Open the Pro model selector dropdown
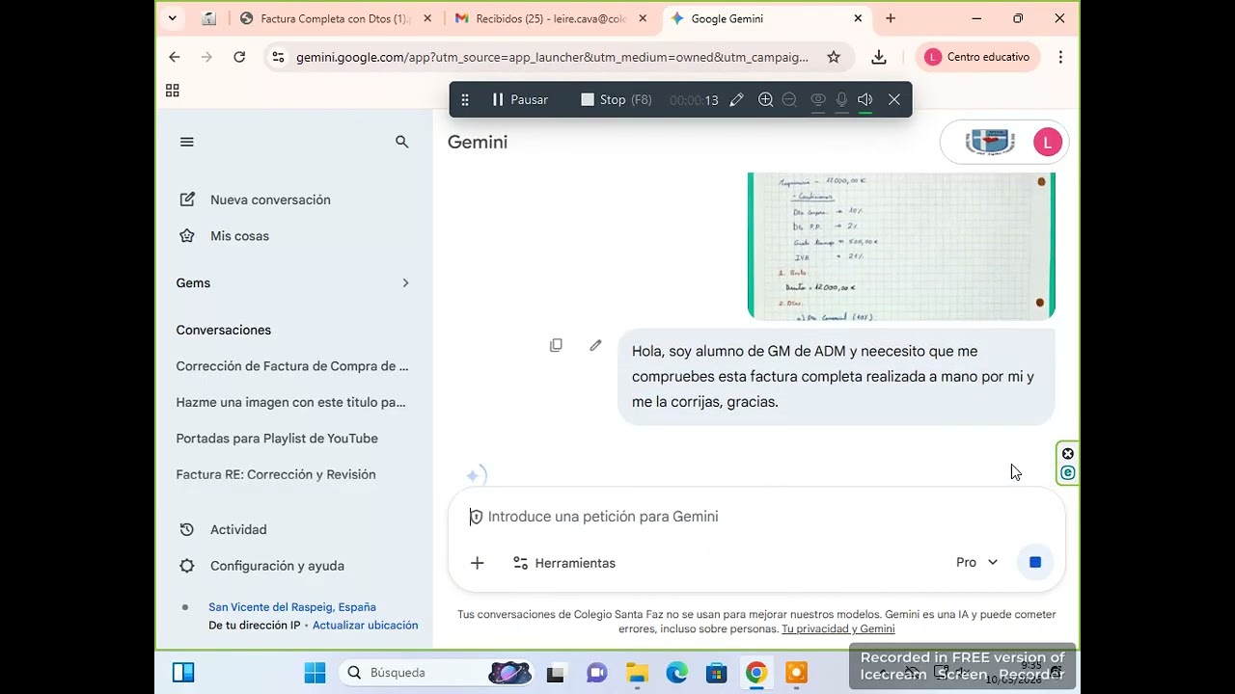This screenshot has width=1235, height=694. (976, 562)
